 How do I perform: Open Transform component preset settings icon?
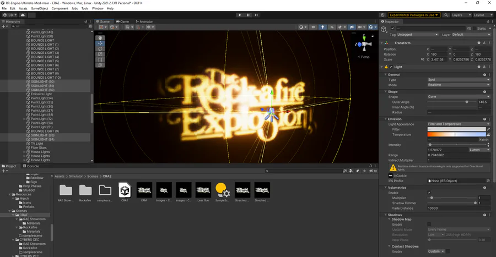click(x=484, y=43)
